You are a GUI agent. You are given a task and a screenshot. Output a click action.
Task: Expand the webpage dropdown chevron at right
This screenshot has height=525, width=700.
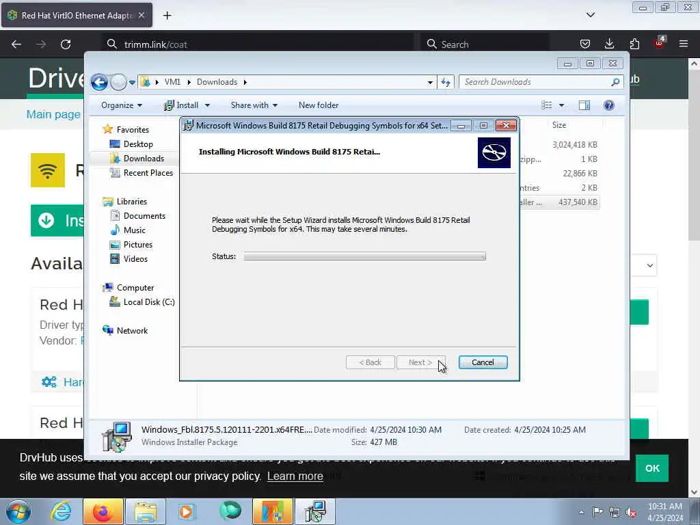point(649,266)
